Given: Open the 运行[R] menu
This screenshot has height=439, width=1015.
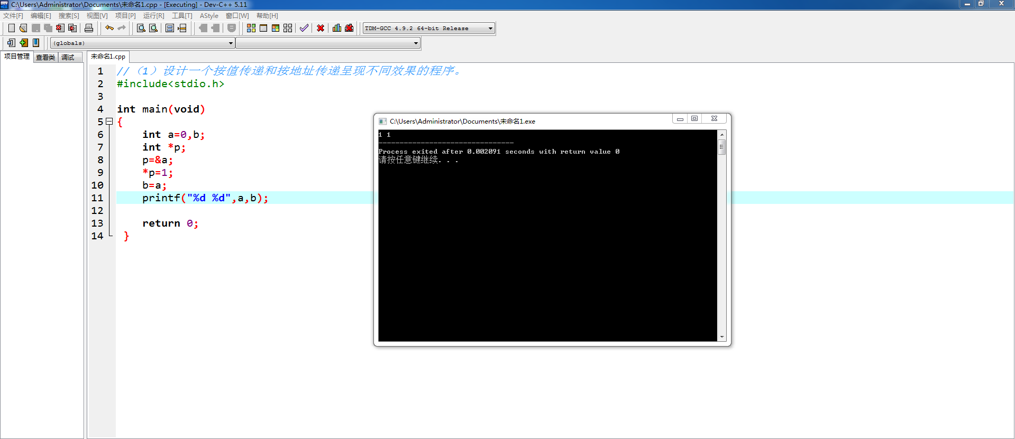Looking at the screenshot, I should coord(153,16).
